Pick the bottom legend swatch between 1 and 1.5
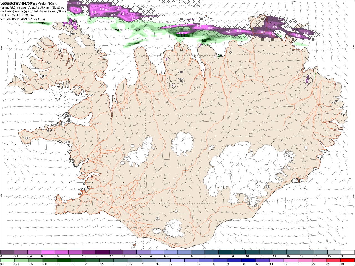Screen dimensions: 355x266 (x=64, y=260)
